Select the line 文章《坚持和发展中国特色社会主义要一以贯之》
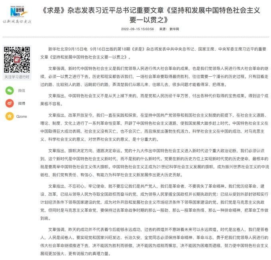 pos(86,57)
